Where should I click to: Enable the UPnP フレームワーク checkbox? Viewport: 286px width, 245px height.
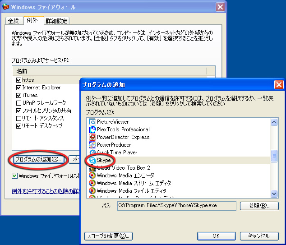coord(18,103)
